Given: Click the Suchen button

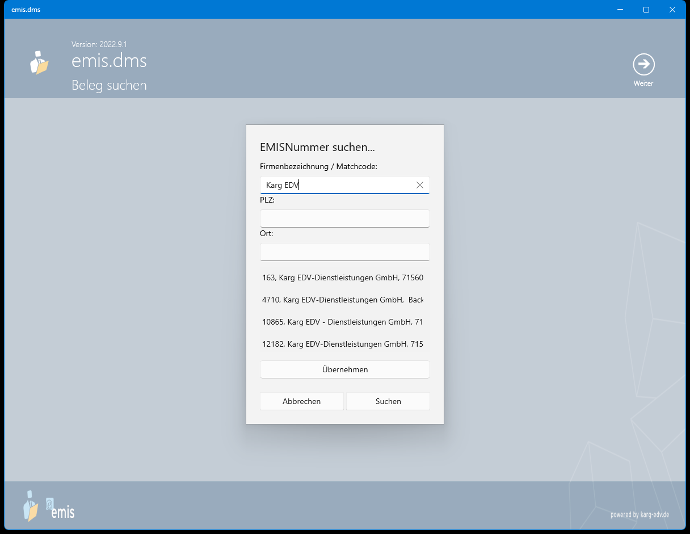Looking at the screenshot, I should click(388, 401).
